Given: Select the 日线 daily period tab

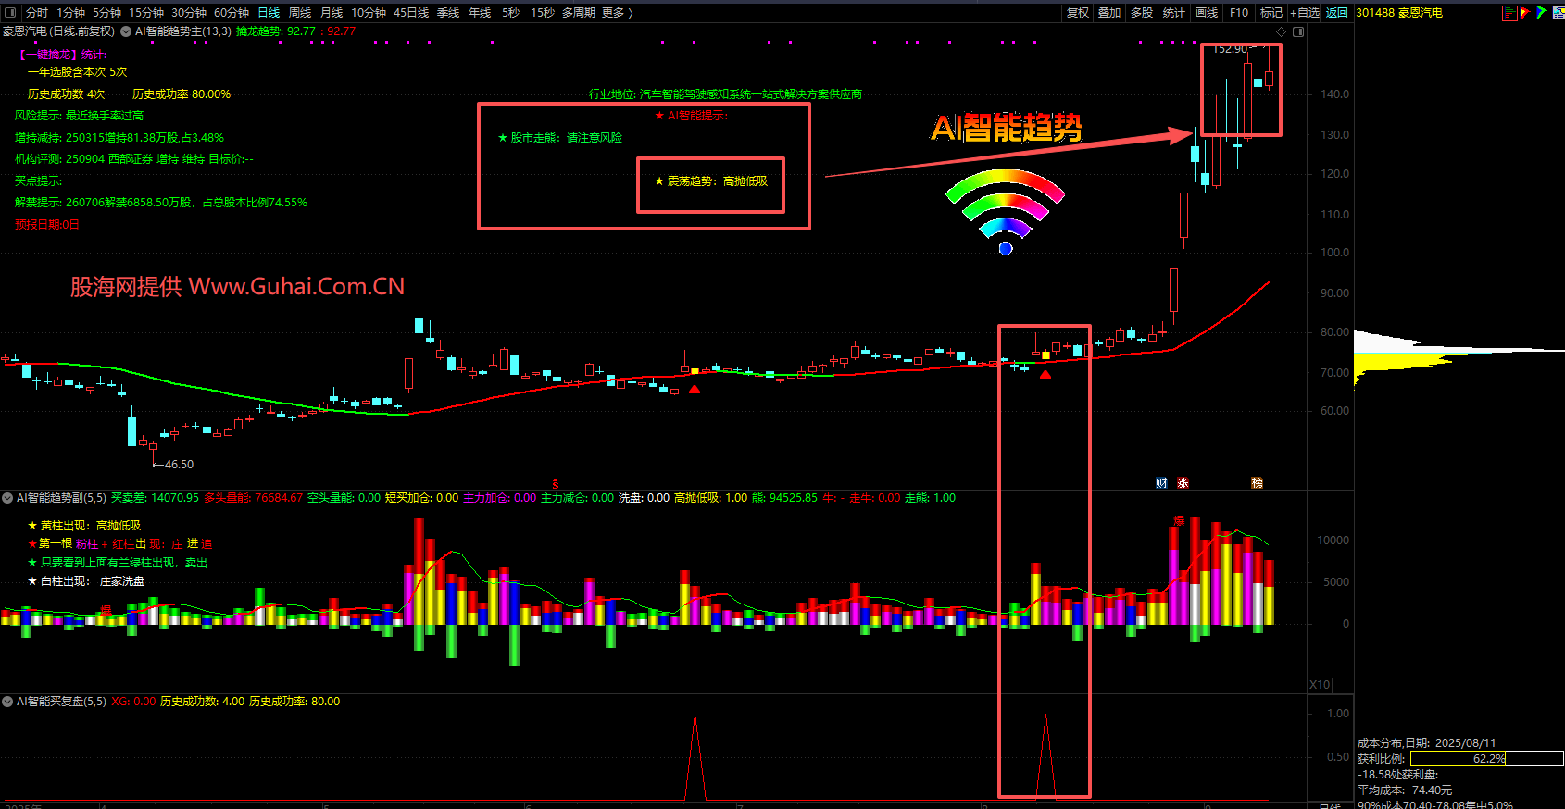Looking at the screenshot, I should (269, 13).
